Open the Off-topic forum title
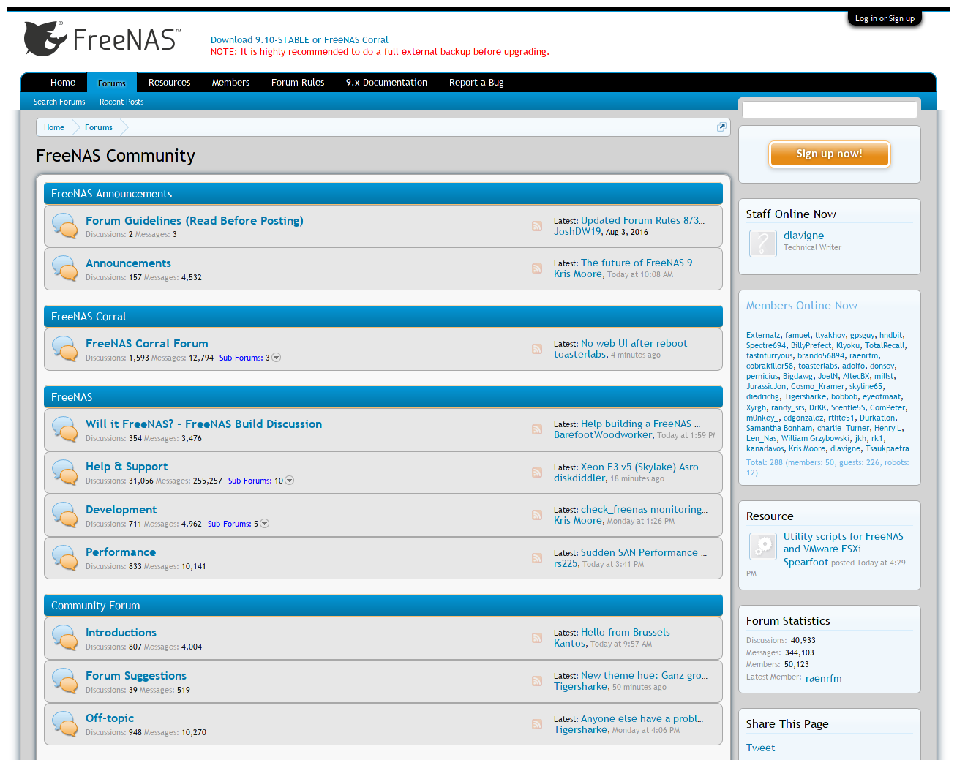Screen dimensions: 957x760 coord(110,718)
